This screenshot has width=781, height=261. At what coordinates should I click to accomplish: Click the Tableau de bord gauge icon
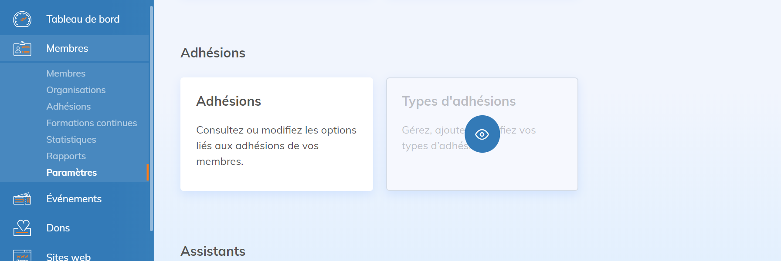click(x=22, y=19)
